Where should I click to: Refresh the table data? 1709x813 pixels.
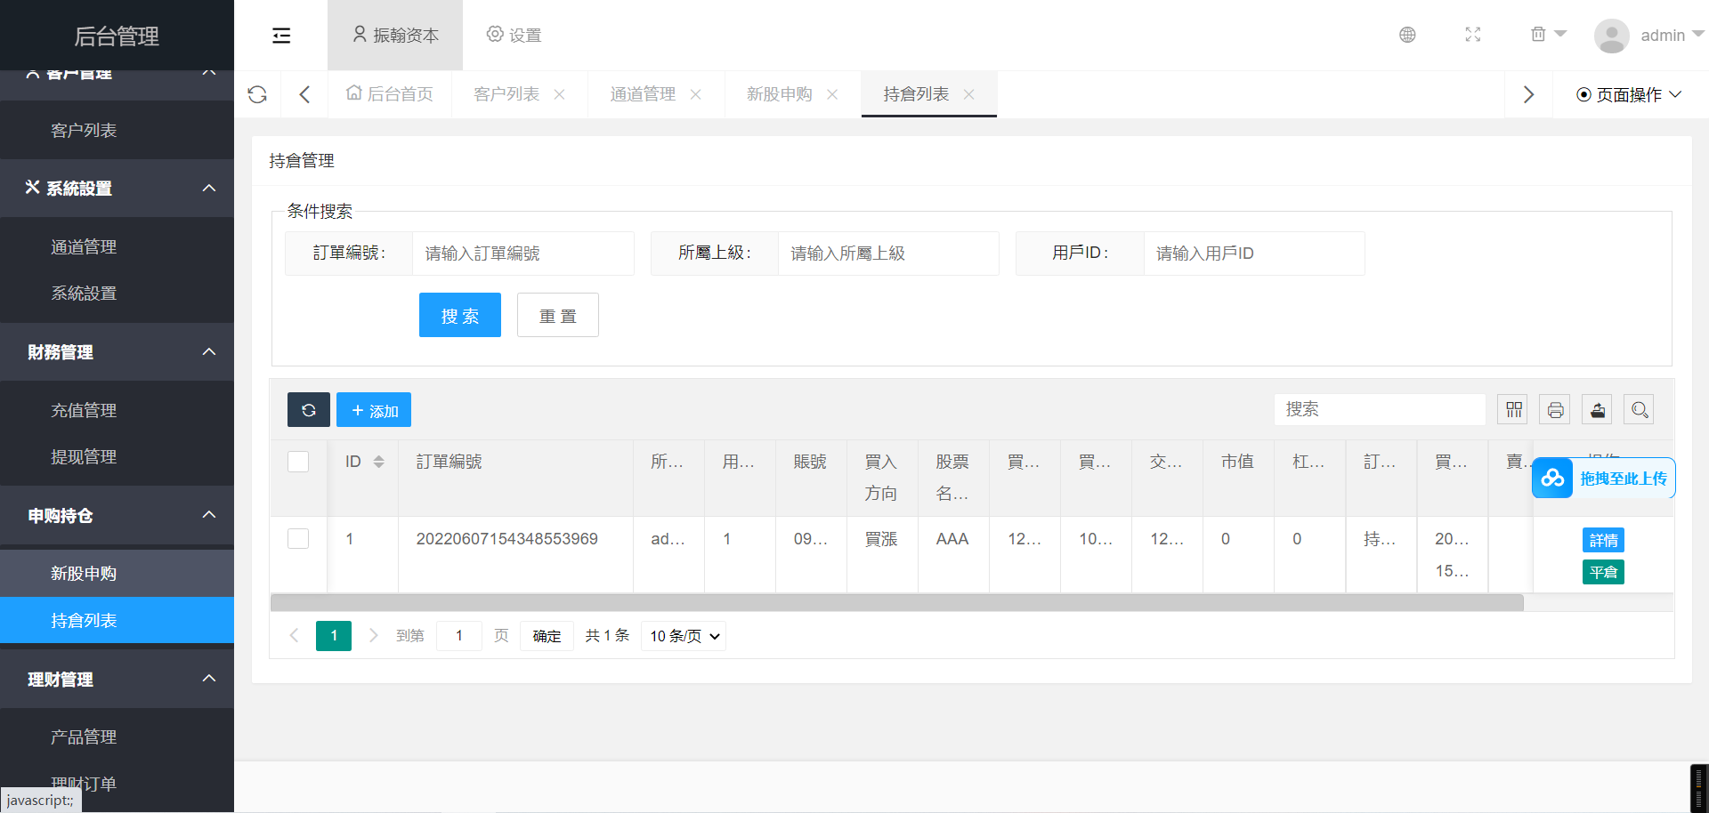coord(308,409)
